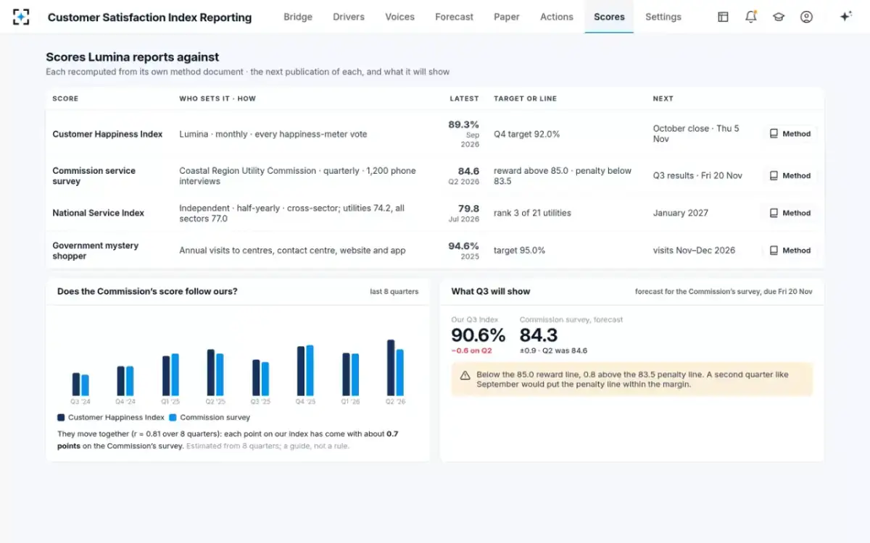Open the notifications bell
Screen dimensions: 870x543
pos(751,17)
